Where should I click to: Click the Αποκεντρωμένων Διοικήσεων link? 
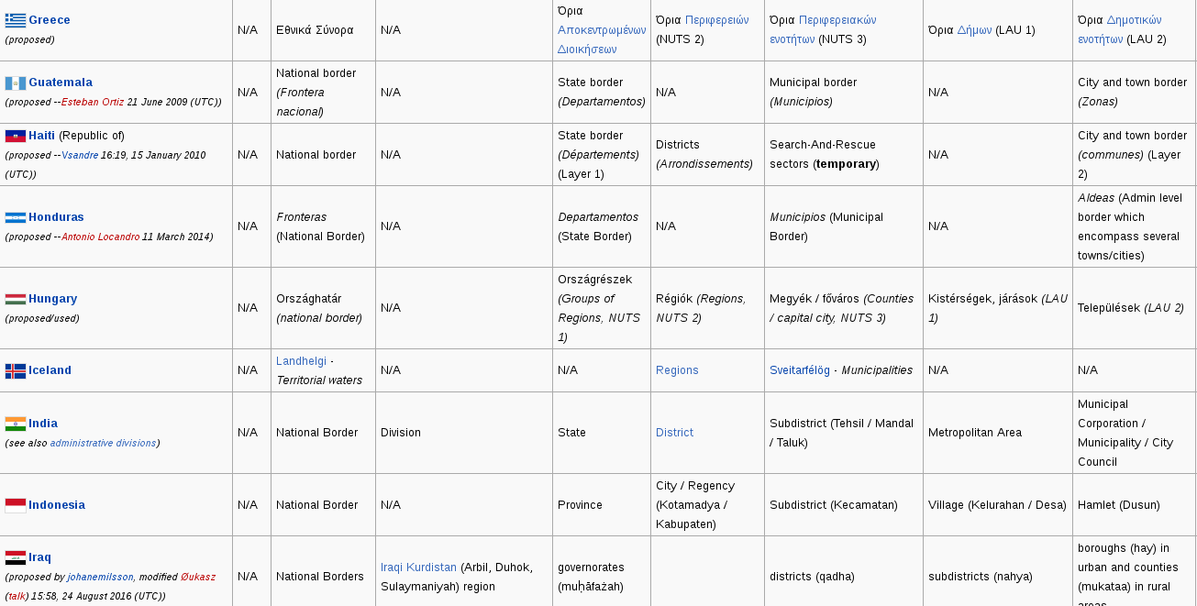pos(602,39)
